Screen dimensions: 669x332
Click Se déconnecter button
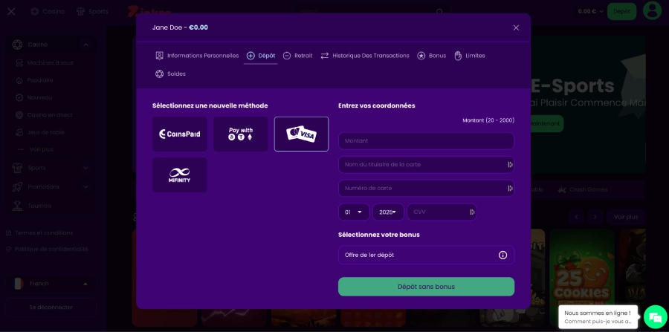click(x=51, y=307)
